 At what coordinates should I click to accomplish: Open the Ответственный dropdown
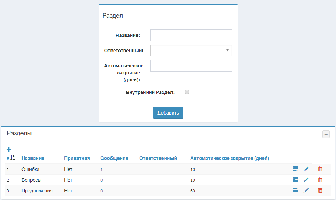tap(191, 51)
